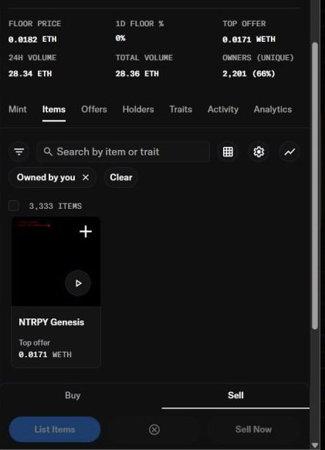325x450 pixels.
Task: Tick the select all items checkbox
Action: tap(14, 206)
